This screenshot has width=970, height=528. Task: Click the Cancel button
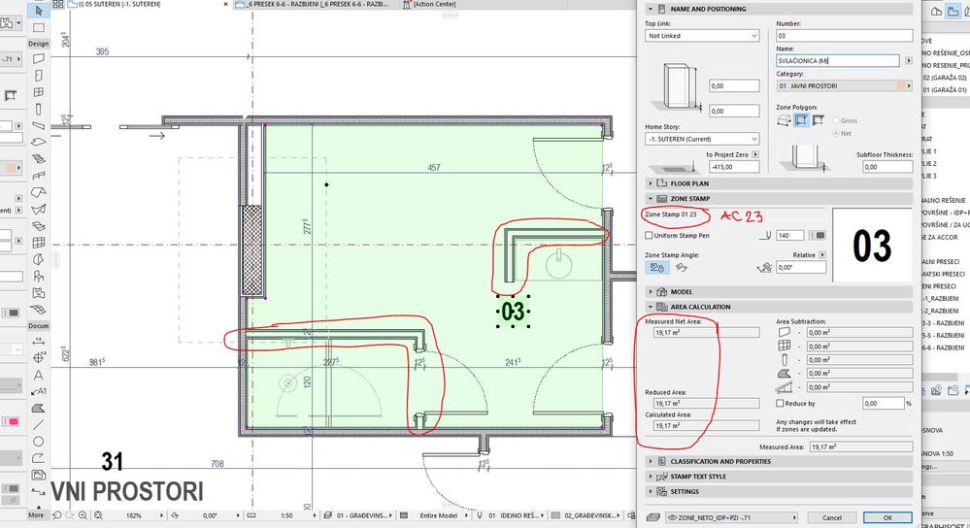point(832,517)
